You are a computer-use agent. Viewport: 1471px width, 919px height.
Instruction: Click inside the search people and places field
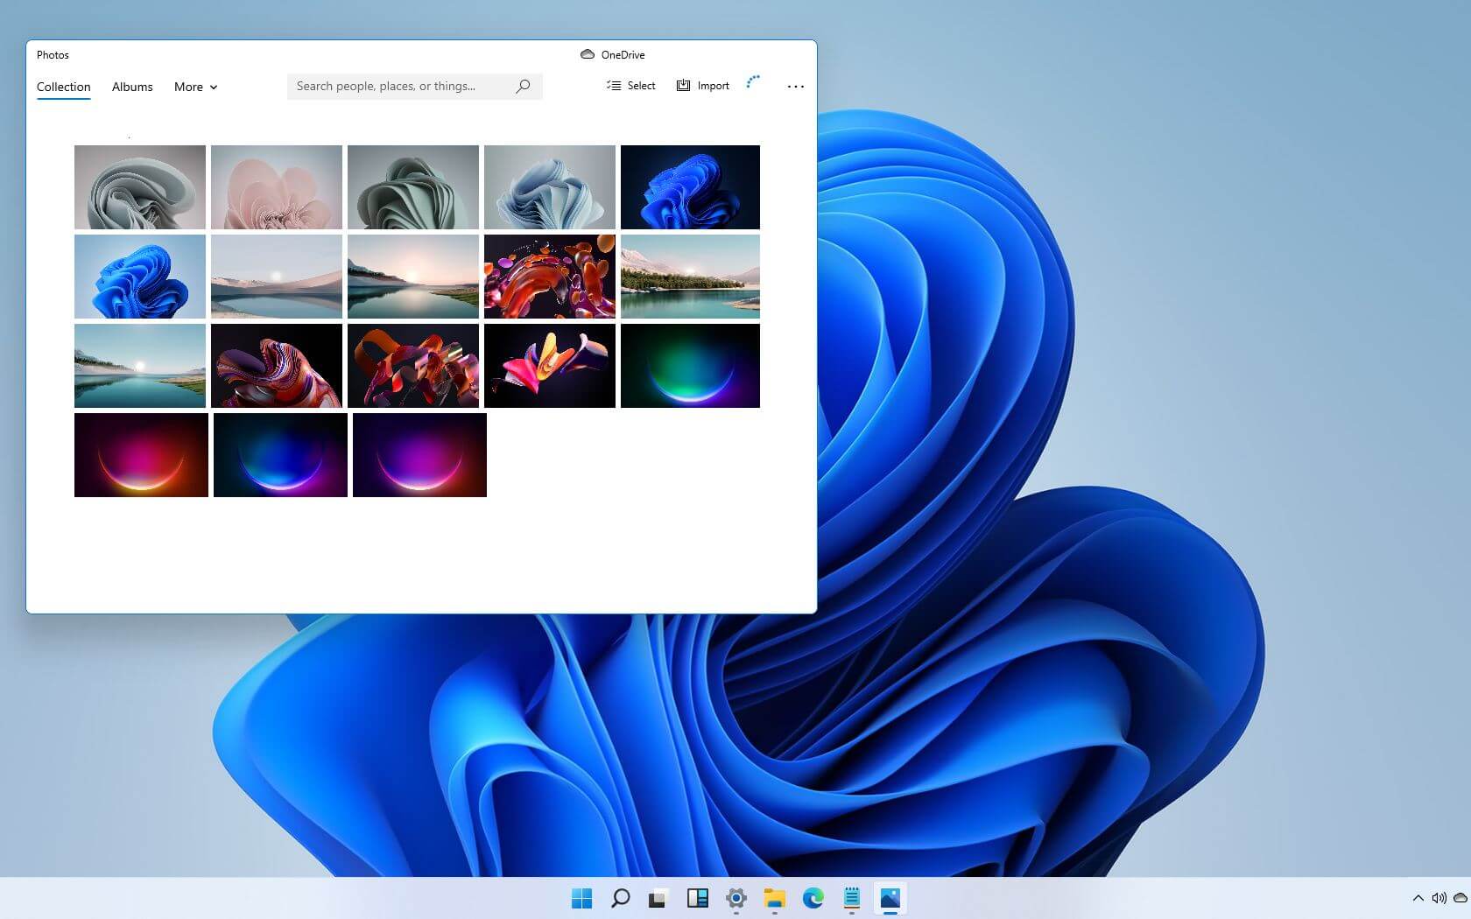pos(394,86)
